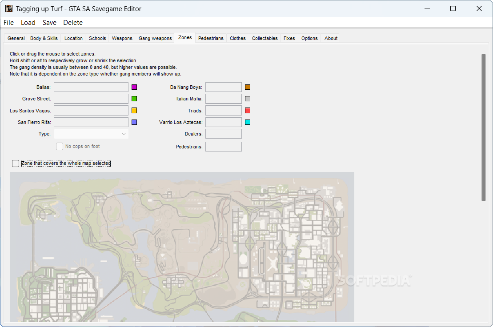Viewport: 493px width, 327px height.
Task: Click the orange Da Nang Boys swatch
Action: 248,87
